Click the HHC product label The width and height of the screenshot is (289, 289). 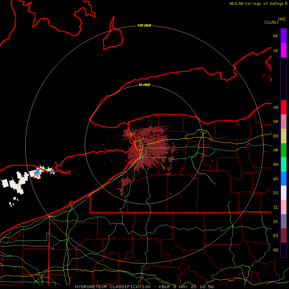pos(282,19)
